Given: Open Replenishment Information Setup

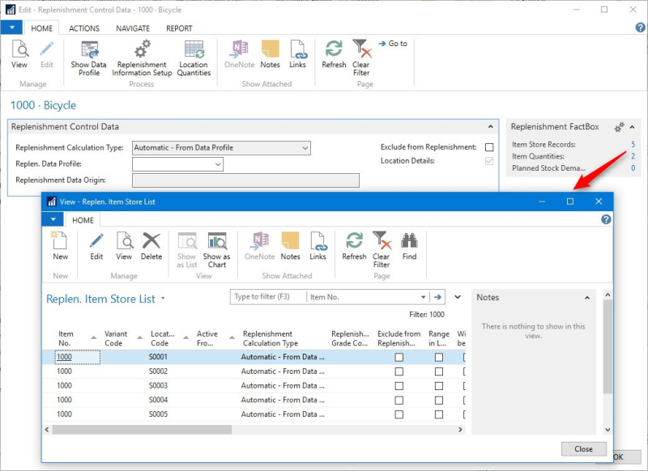Looking at the screenshot, I should pos(142,57).
